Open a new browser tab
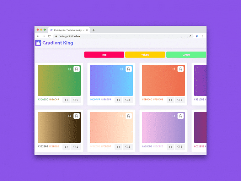This screenshot has height=181, width=241. 94,30
